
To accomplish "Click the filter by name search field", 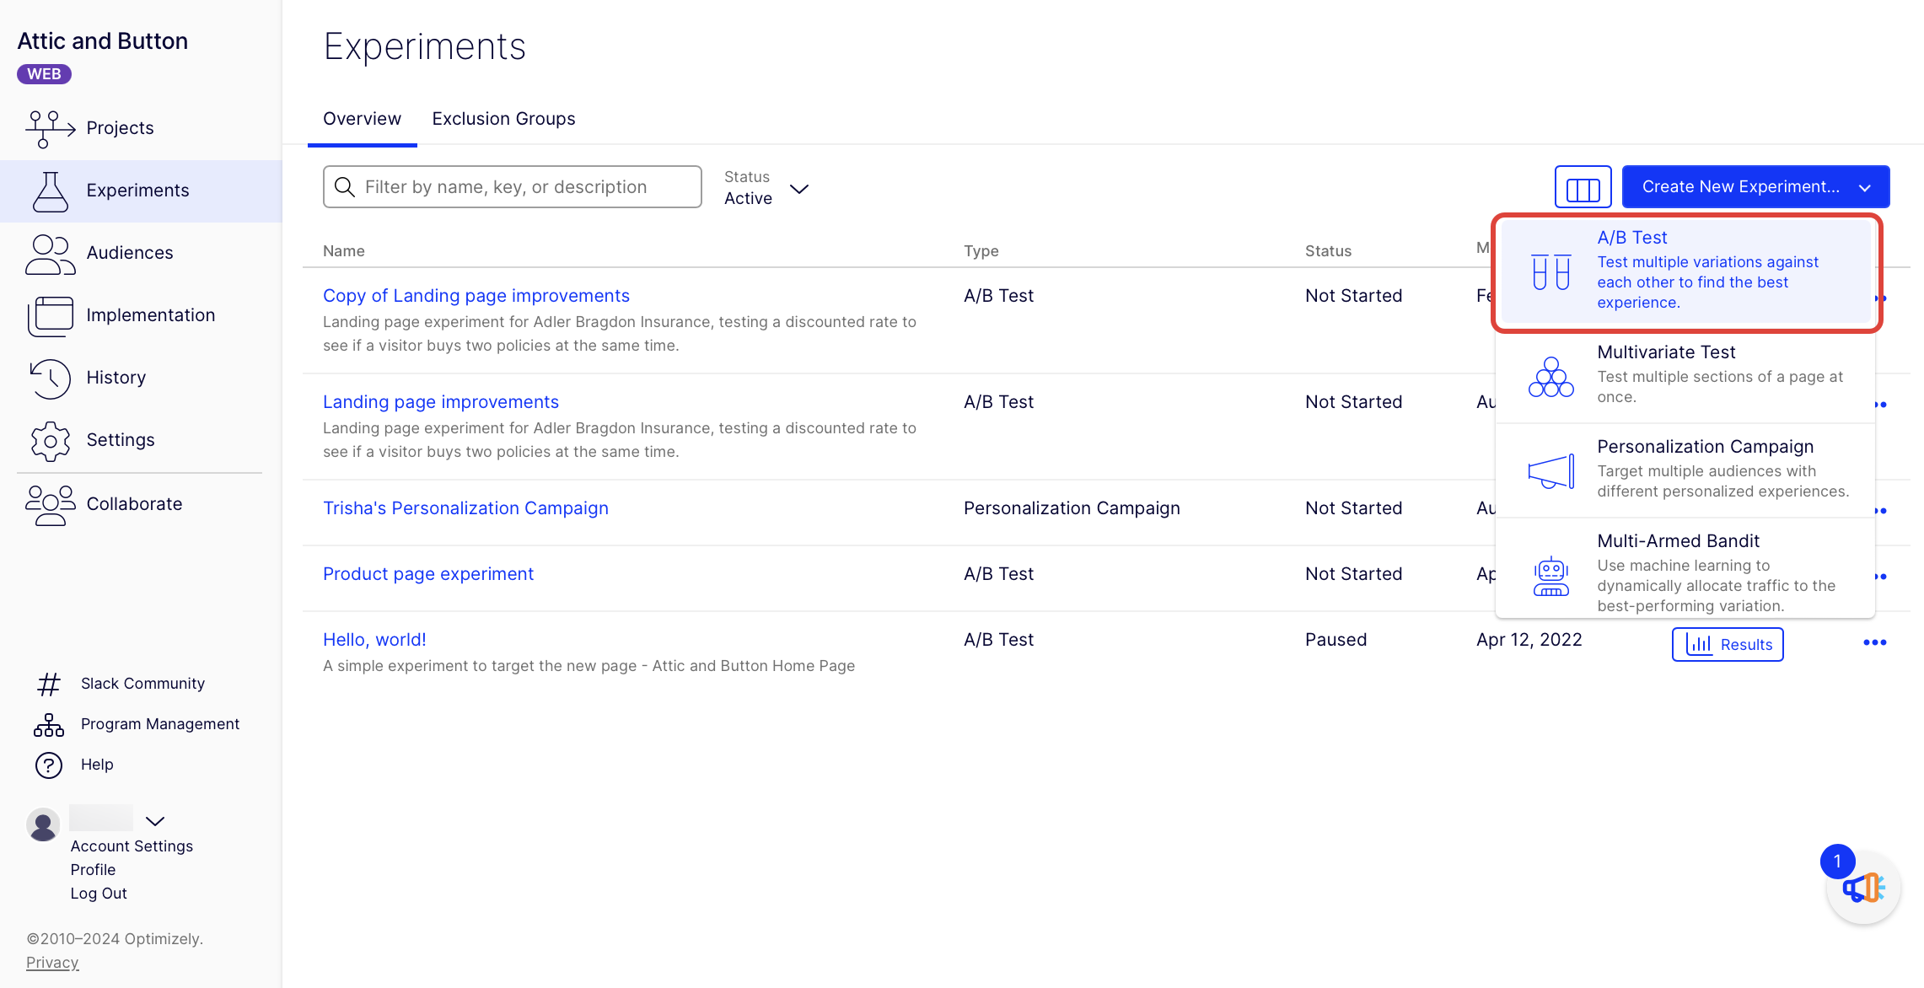I will (512, 186).
